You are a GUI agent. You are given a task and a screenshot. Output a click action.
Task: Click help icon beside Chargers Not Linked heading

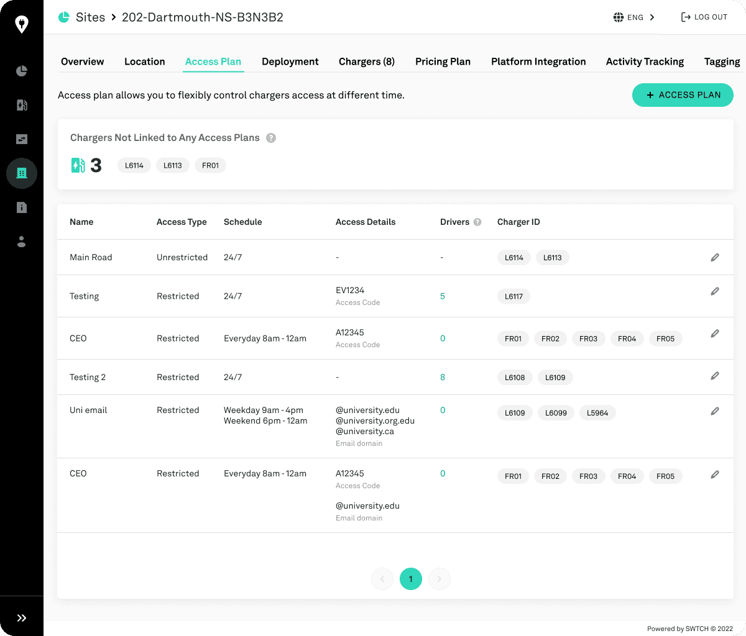(x=271, y=138)
